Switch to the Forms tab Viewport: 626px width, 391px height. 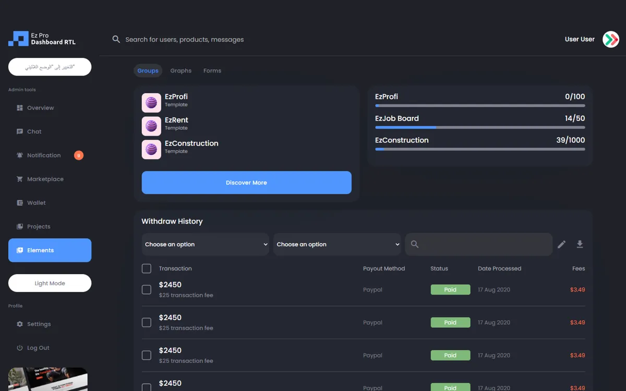(212, 70)
